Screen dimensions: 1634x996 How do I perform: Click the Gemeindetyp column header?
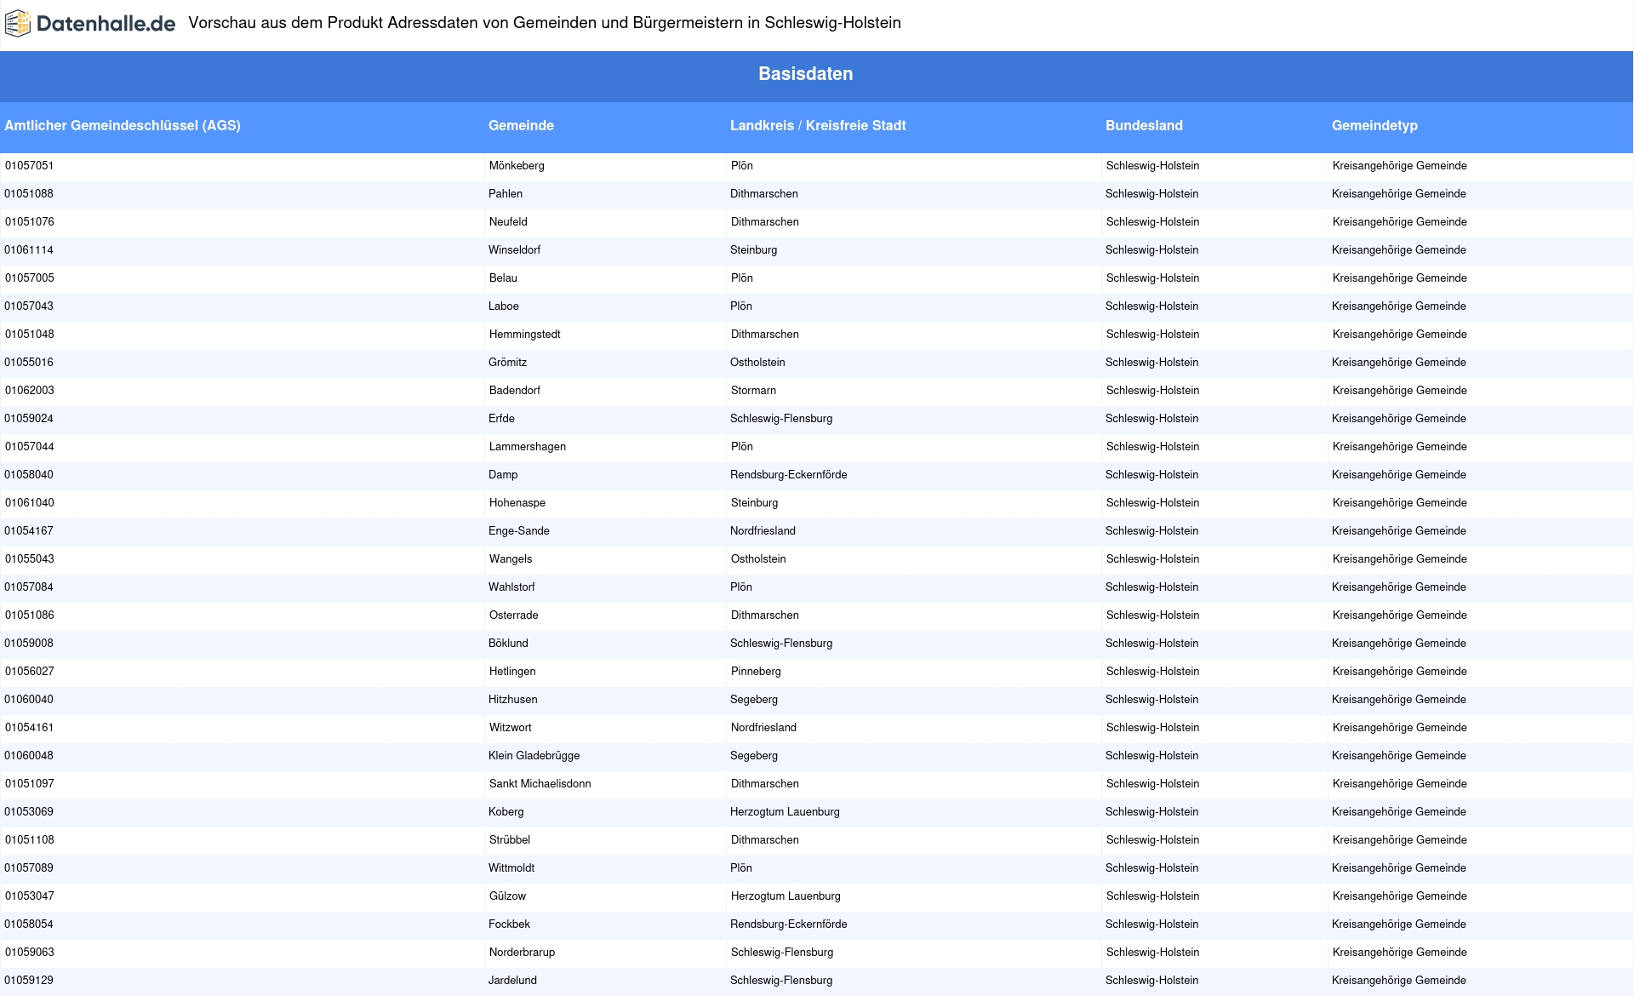1374,125
